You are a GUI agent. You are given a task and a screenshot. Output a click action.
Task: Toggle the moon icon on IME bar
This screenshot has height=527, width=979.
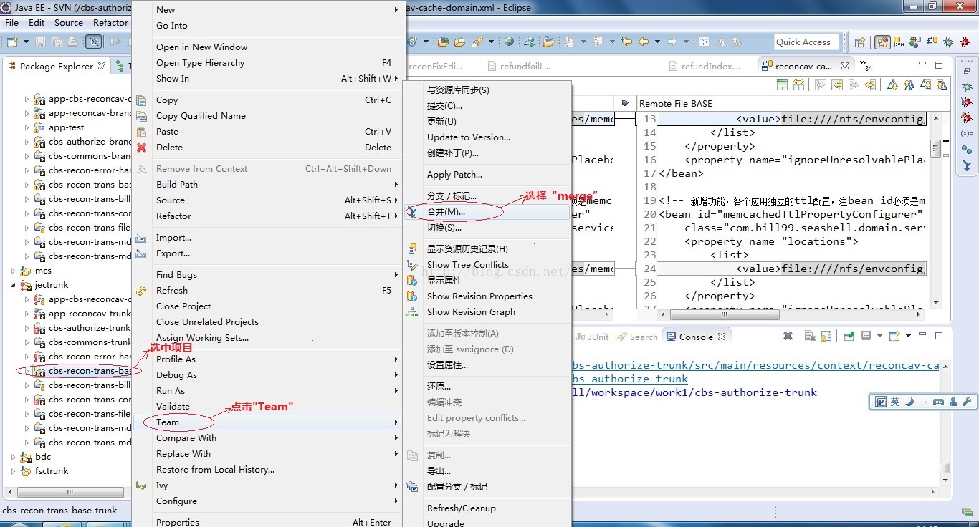point(909,402)
